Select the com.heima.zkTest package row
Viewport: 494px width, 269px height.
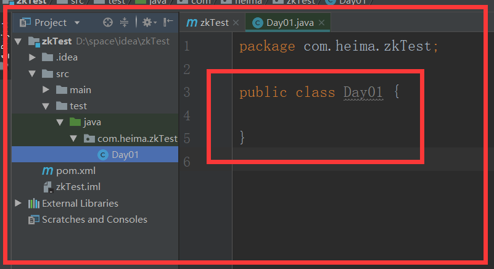pyautogui.click(x=95, y=138)
